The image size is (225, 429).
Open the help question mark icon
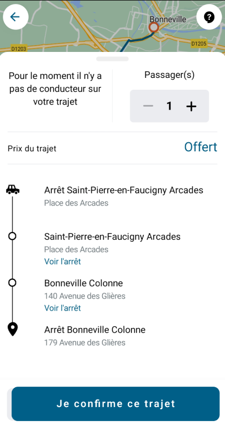point(209,17)
